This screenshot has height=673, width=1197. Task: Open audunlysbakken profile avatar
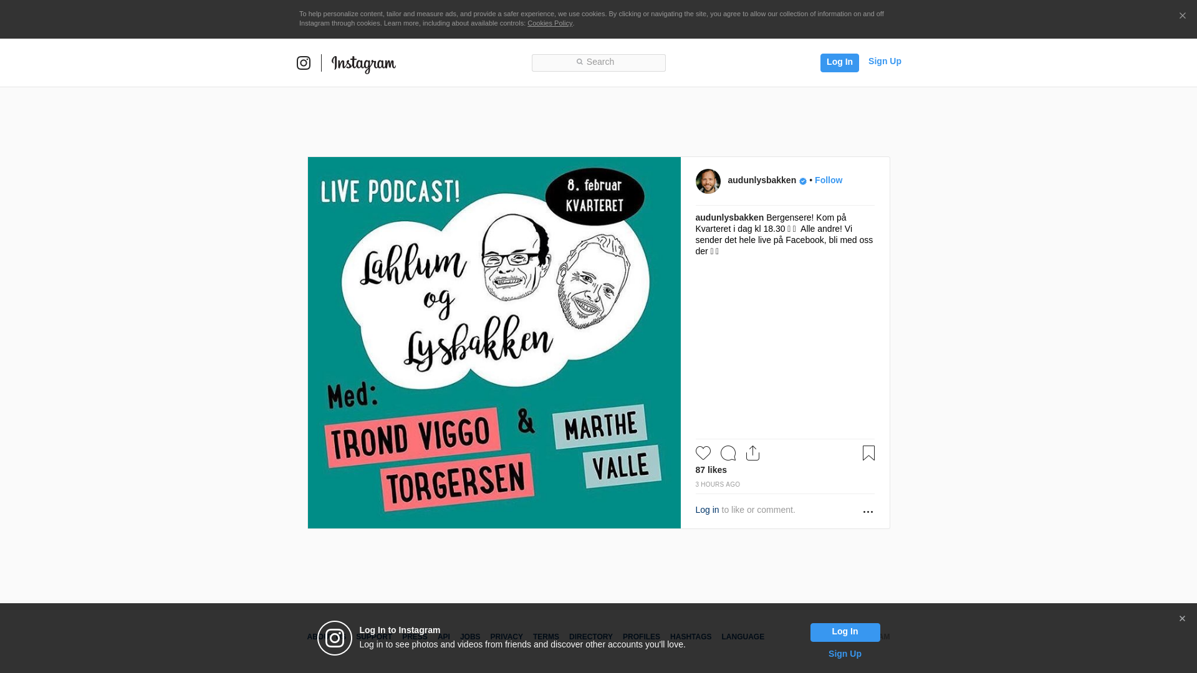708,181
